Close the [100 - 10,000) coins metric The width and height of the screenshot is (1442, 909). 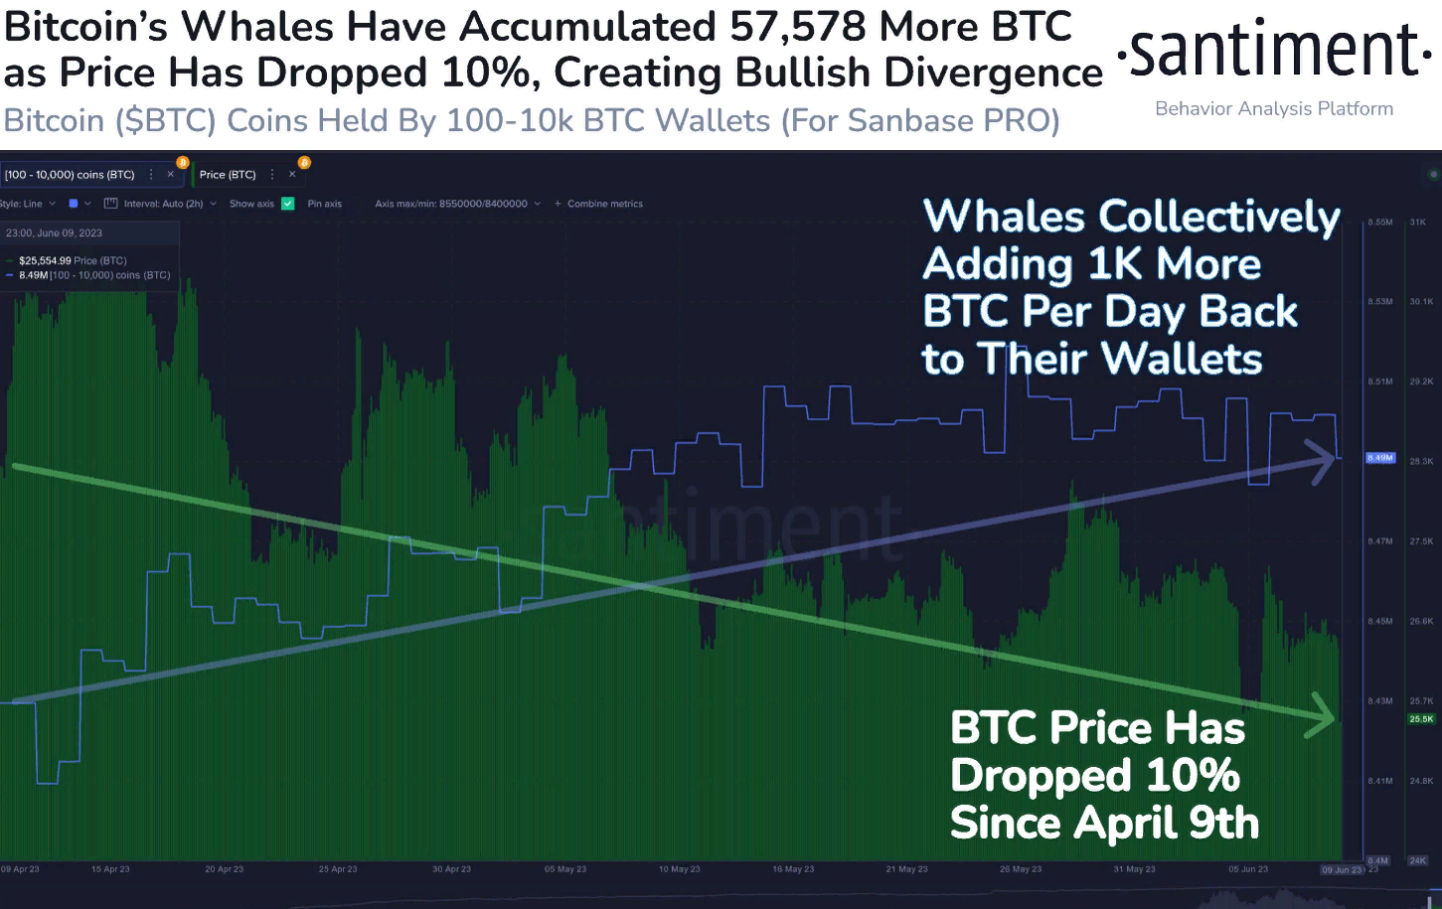click(x=171, y=174)
